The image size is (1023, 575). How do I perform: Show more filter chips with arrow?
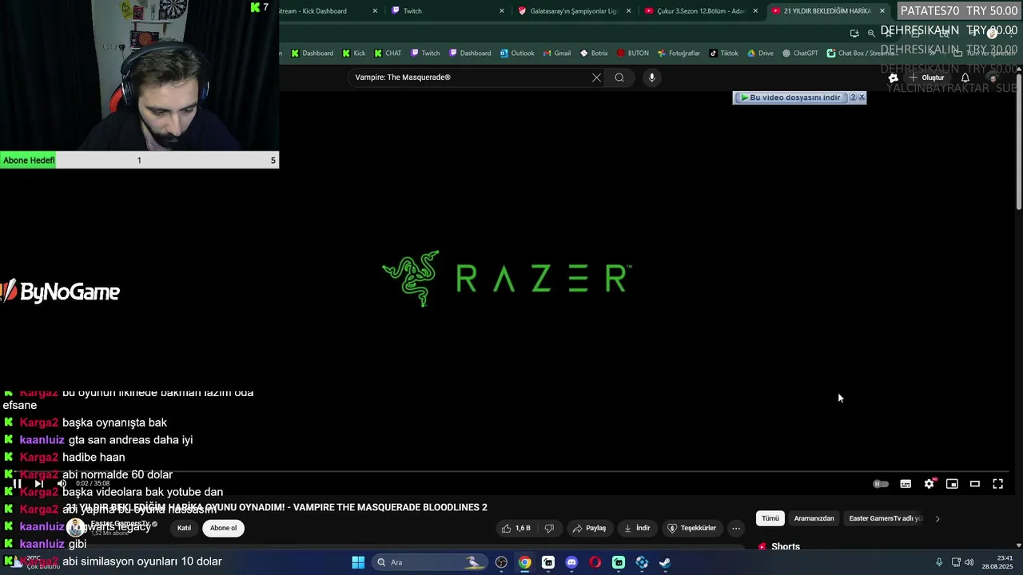(937, 518)
